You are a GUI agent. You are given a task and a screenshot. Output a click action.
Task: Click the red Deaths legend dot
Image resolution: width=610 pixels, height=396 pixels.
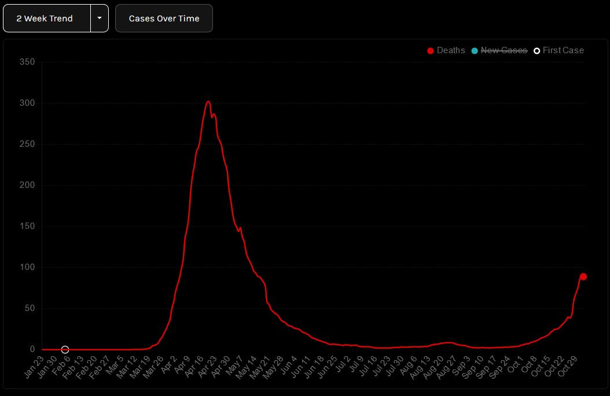pyautogui.click(x=430, y=50)
